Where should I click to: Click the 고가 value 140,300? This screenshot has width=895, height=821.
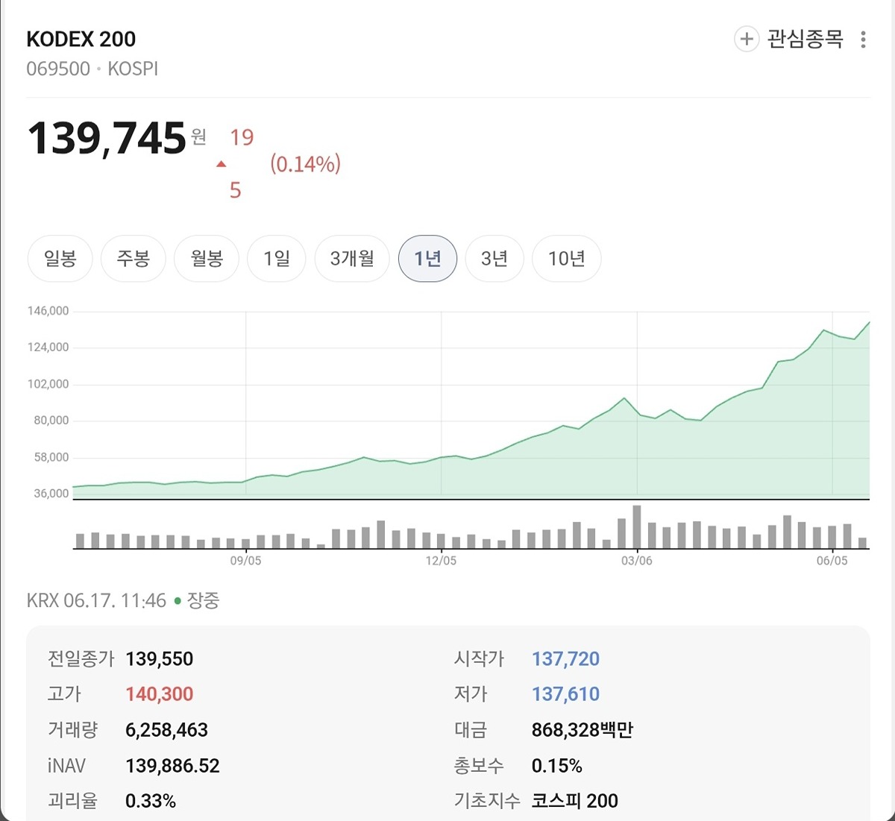(160, 694)
